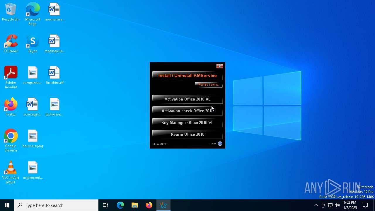The image size is (375, 211).
Task: Open the volume control tray icon
Action: point(337,205)
